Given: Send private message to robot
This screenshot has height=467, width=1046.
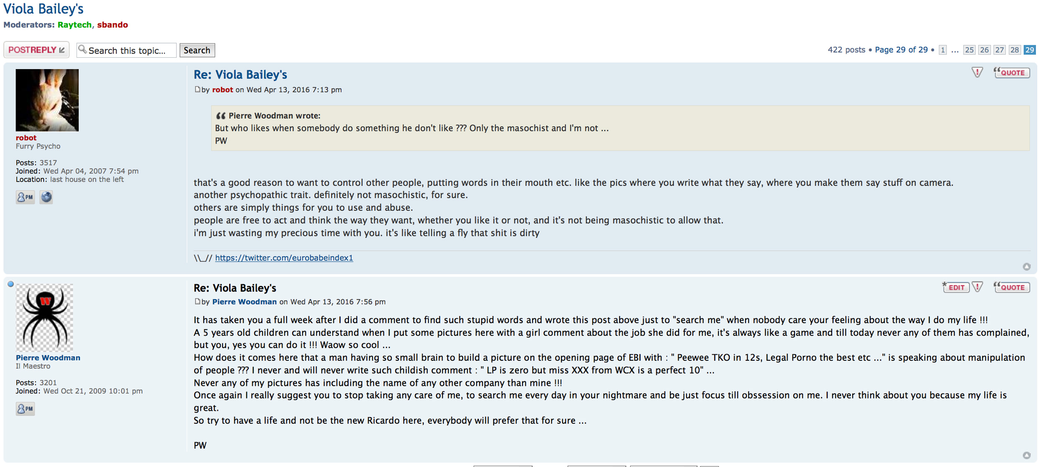Looking at the screenshot, I should [x=25, y=197].
